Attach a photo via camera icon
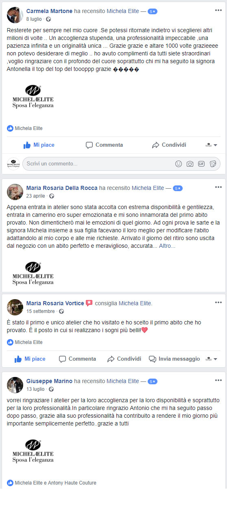 (x=190, y=164)
